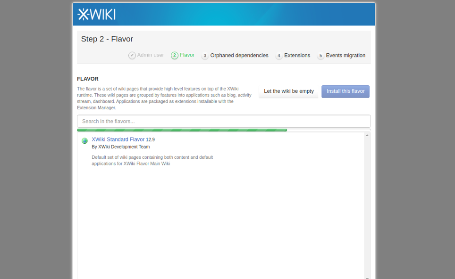Go to Events migration step
Image resolution: width=455 pixels, height=279 pixels.
pos(345,55)
